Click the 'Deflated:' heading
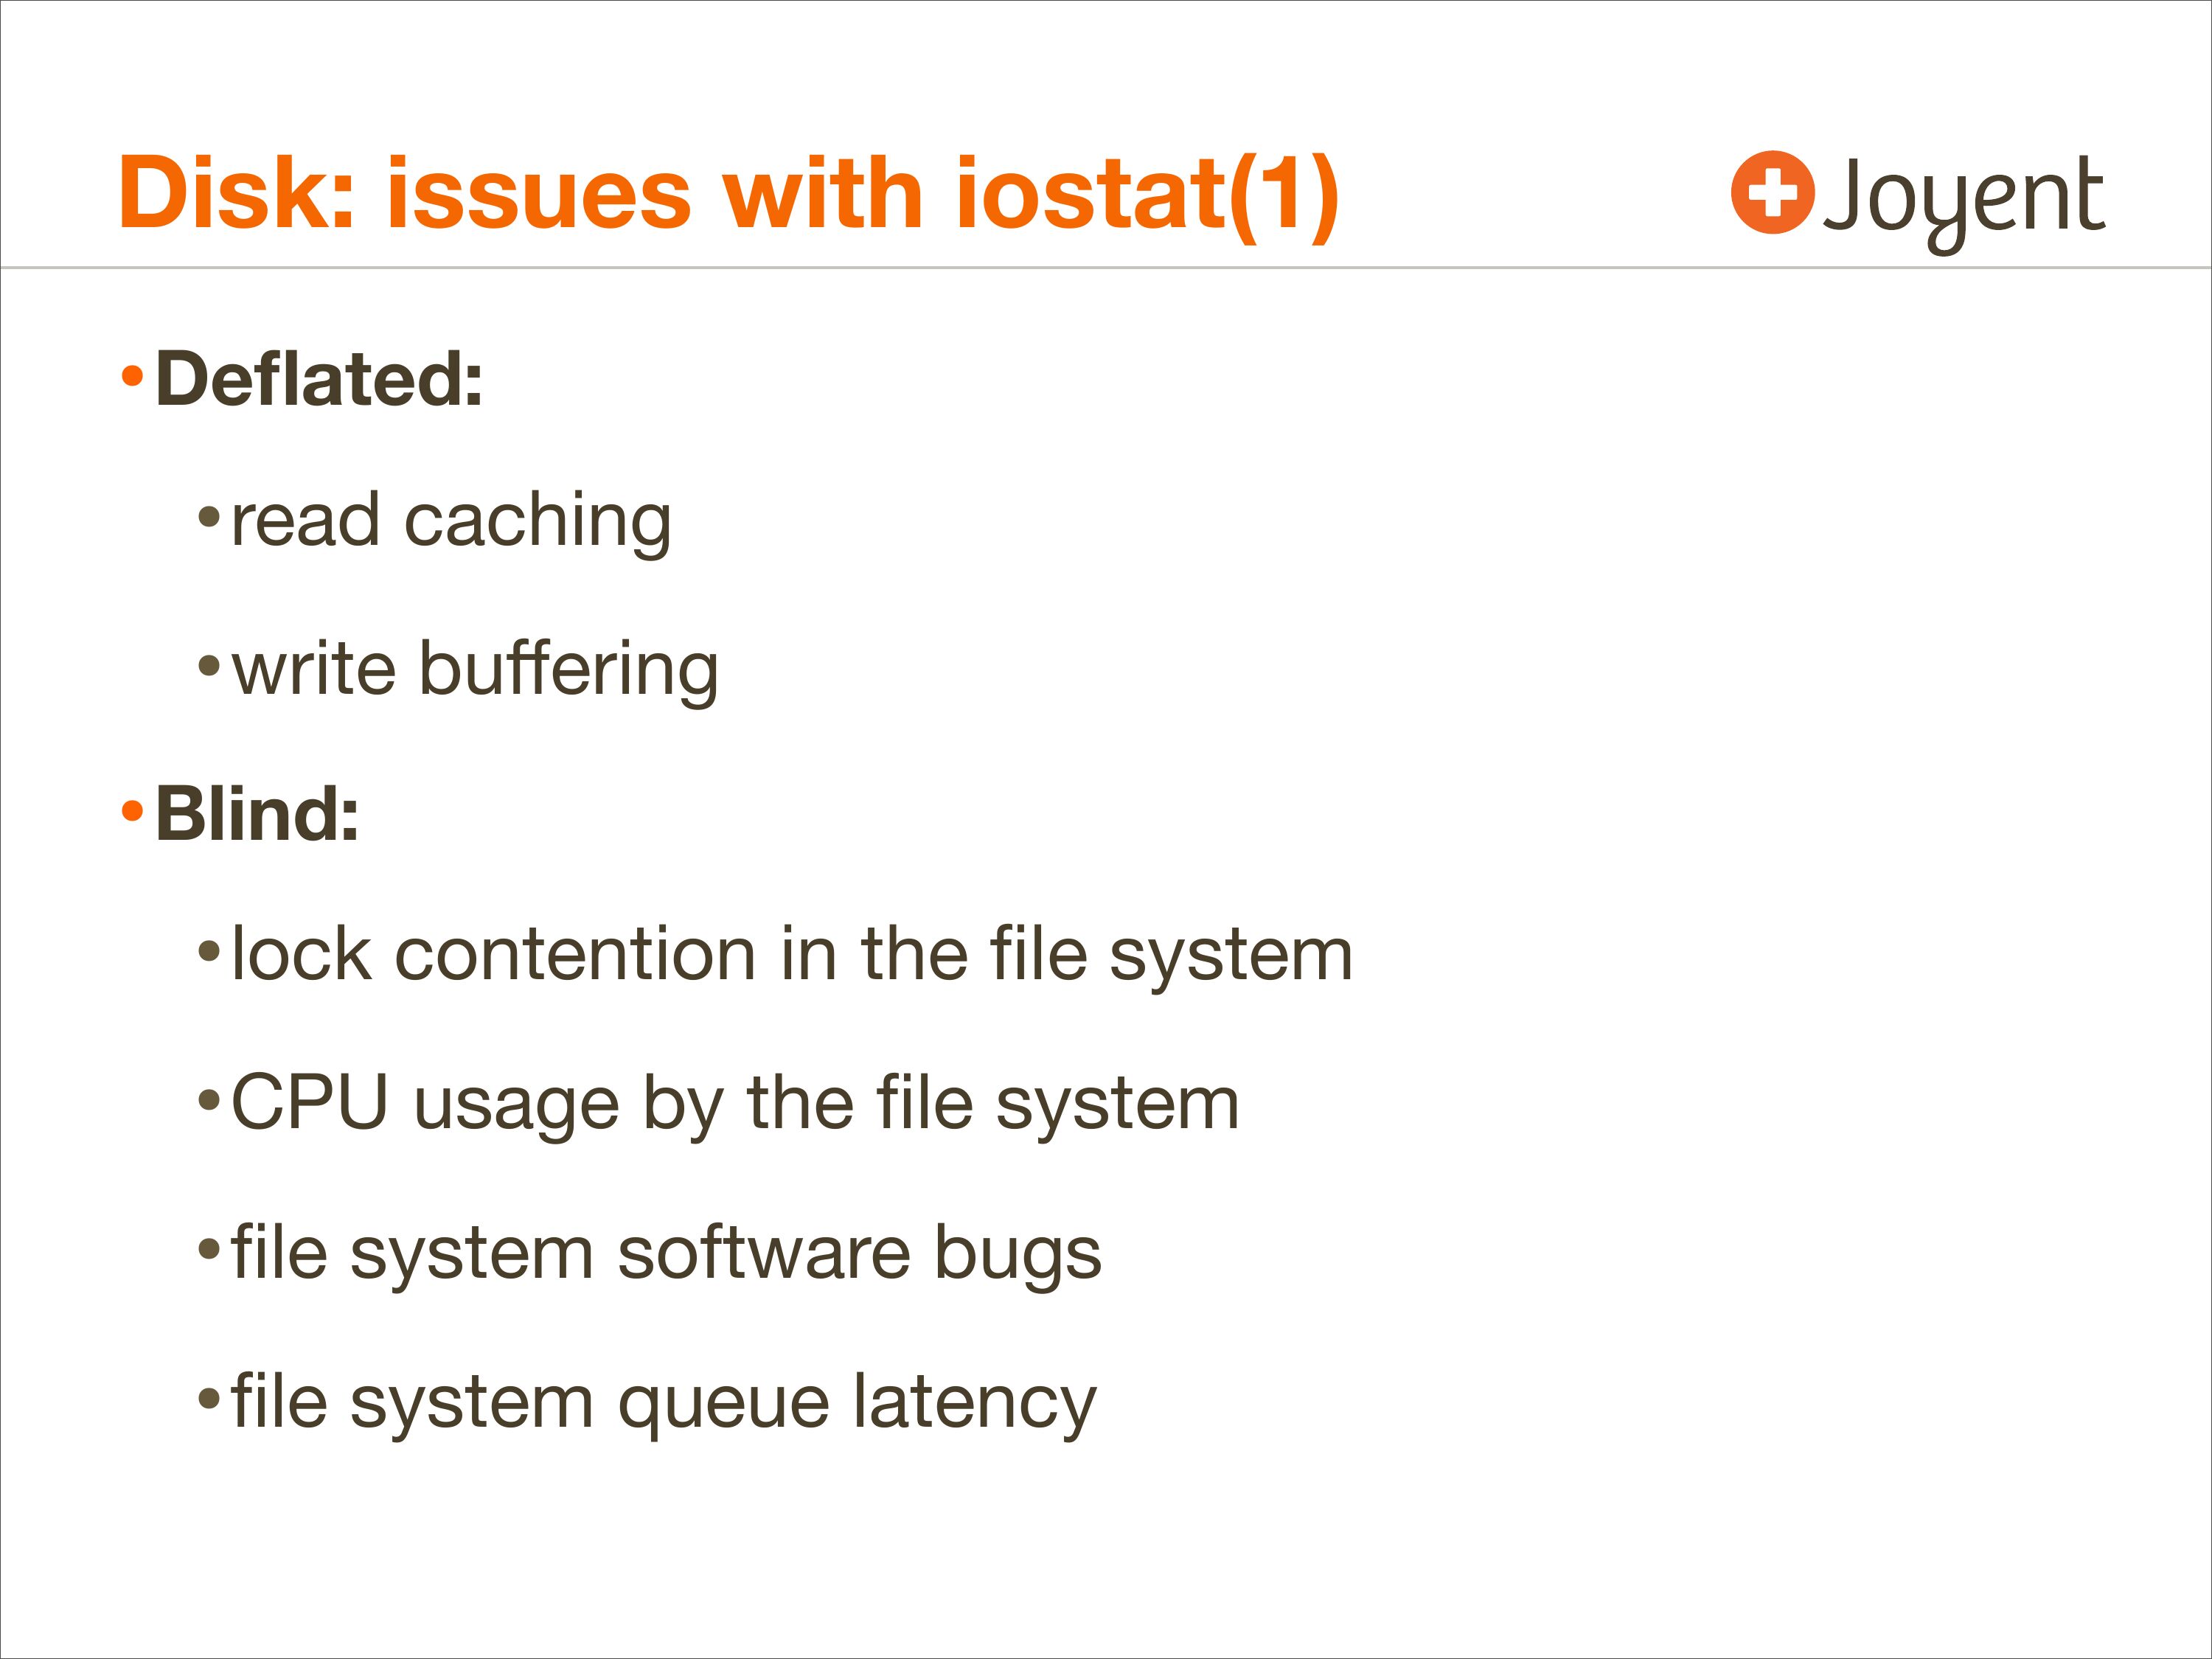The image size is (2212, 1659). 319,379
